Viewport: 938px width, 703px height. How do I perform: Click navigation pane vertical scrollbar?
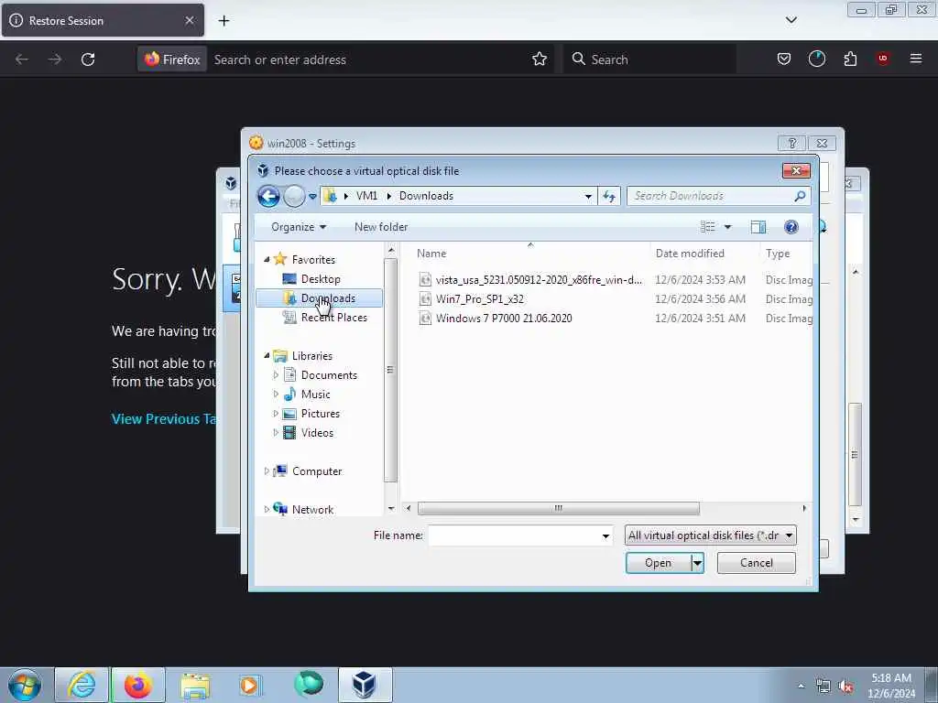coord(390,370)
